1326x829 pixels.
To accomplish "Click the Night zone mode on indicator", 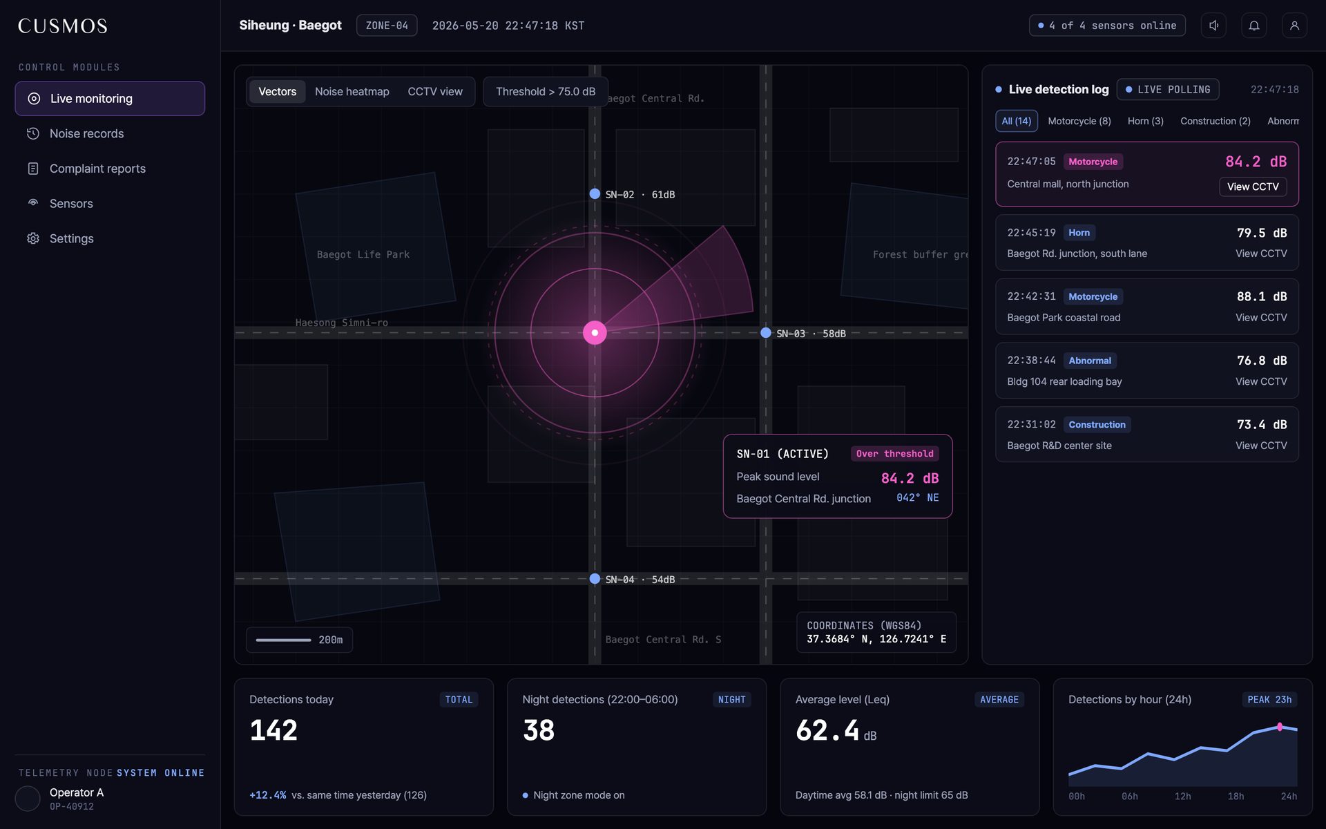I will point(574,795).
